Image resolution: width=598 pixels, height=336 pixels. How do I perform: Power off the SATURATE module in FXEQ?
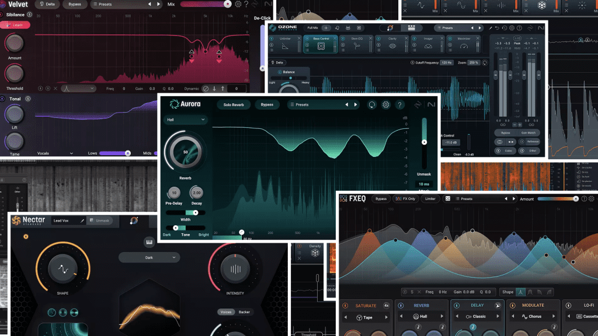[346, 305]
